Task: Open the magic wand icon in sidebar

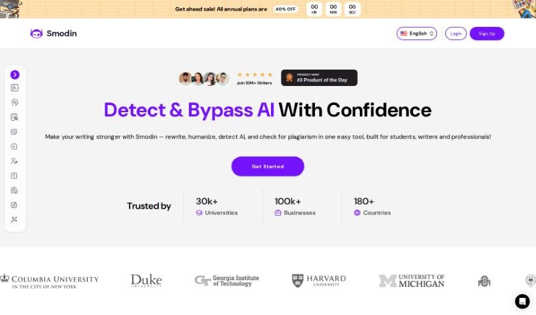Action: [x=14, y=219]
